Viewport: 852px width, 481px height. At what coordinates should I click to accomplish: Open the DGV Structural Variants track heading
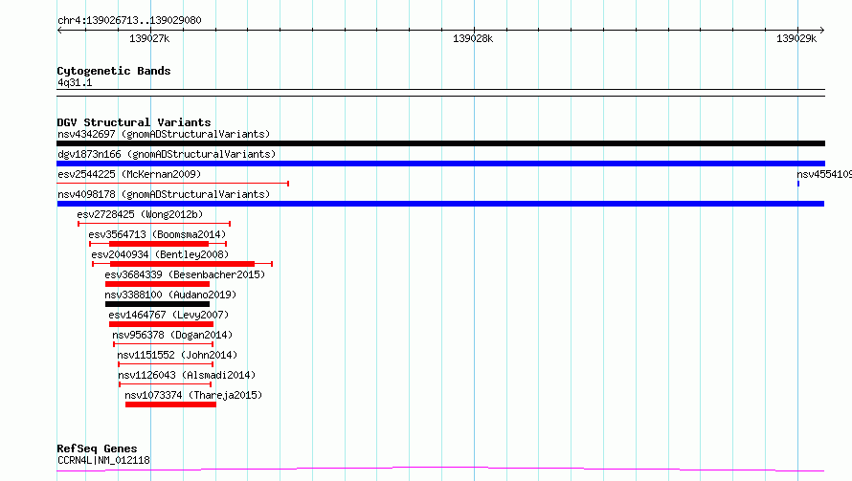(134, 122)
